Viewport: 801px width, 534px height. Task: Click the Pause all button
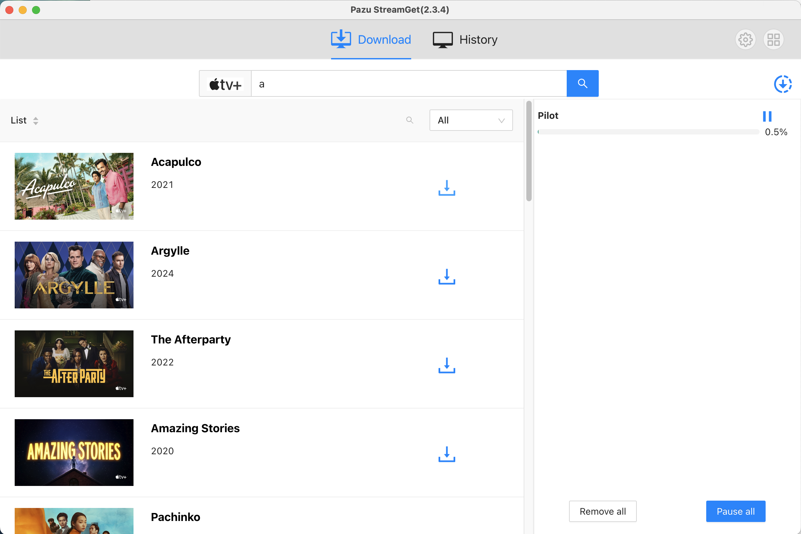pyautogui.click(x=736, y=511)
